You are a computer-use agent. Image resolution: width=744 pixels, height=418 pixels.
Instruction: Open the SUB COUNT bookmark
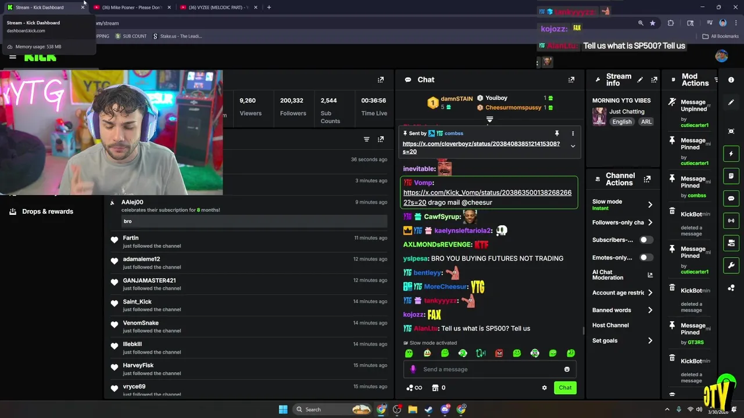[131, 36]
